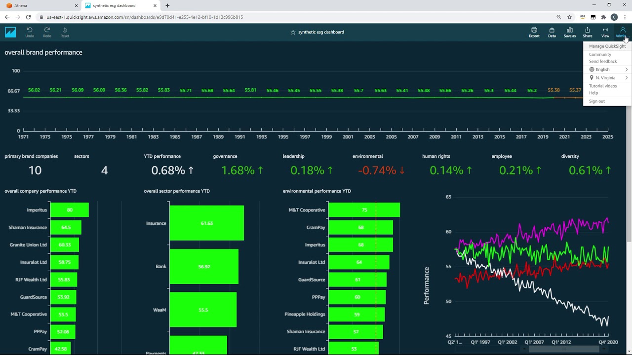
Task: Open Chrome three-dot menu
Action: point(625,17)
